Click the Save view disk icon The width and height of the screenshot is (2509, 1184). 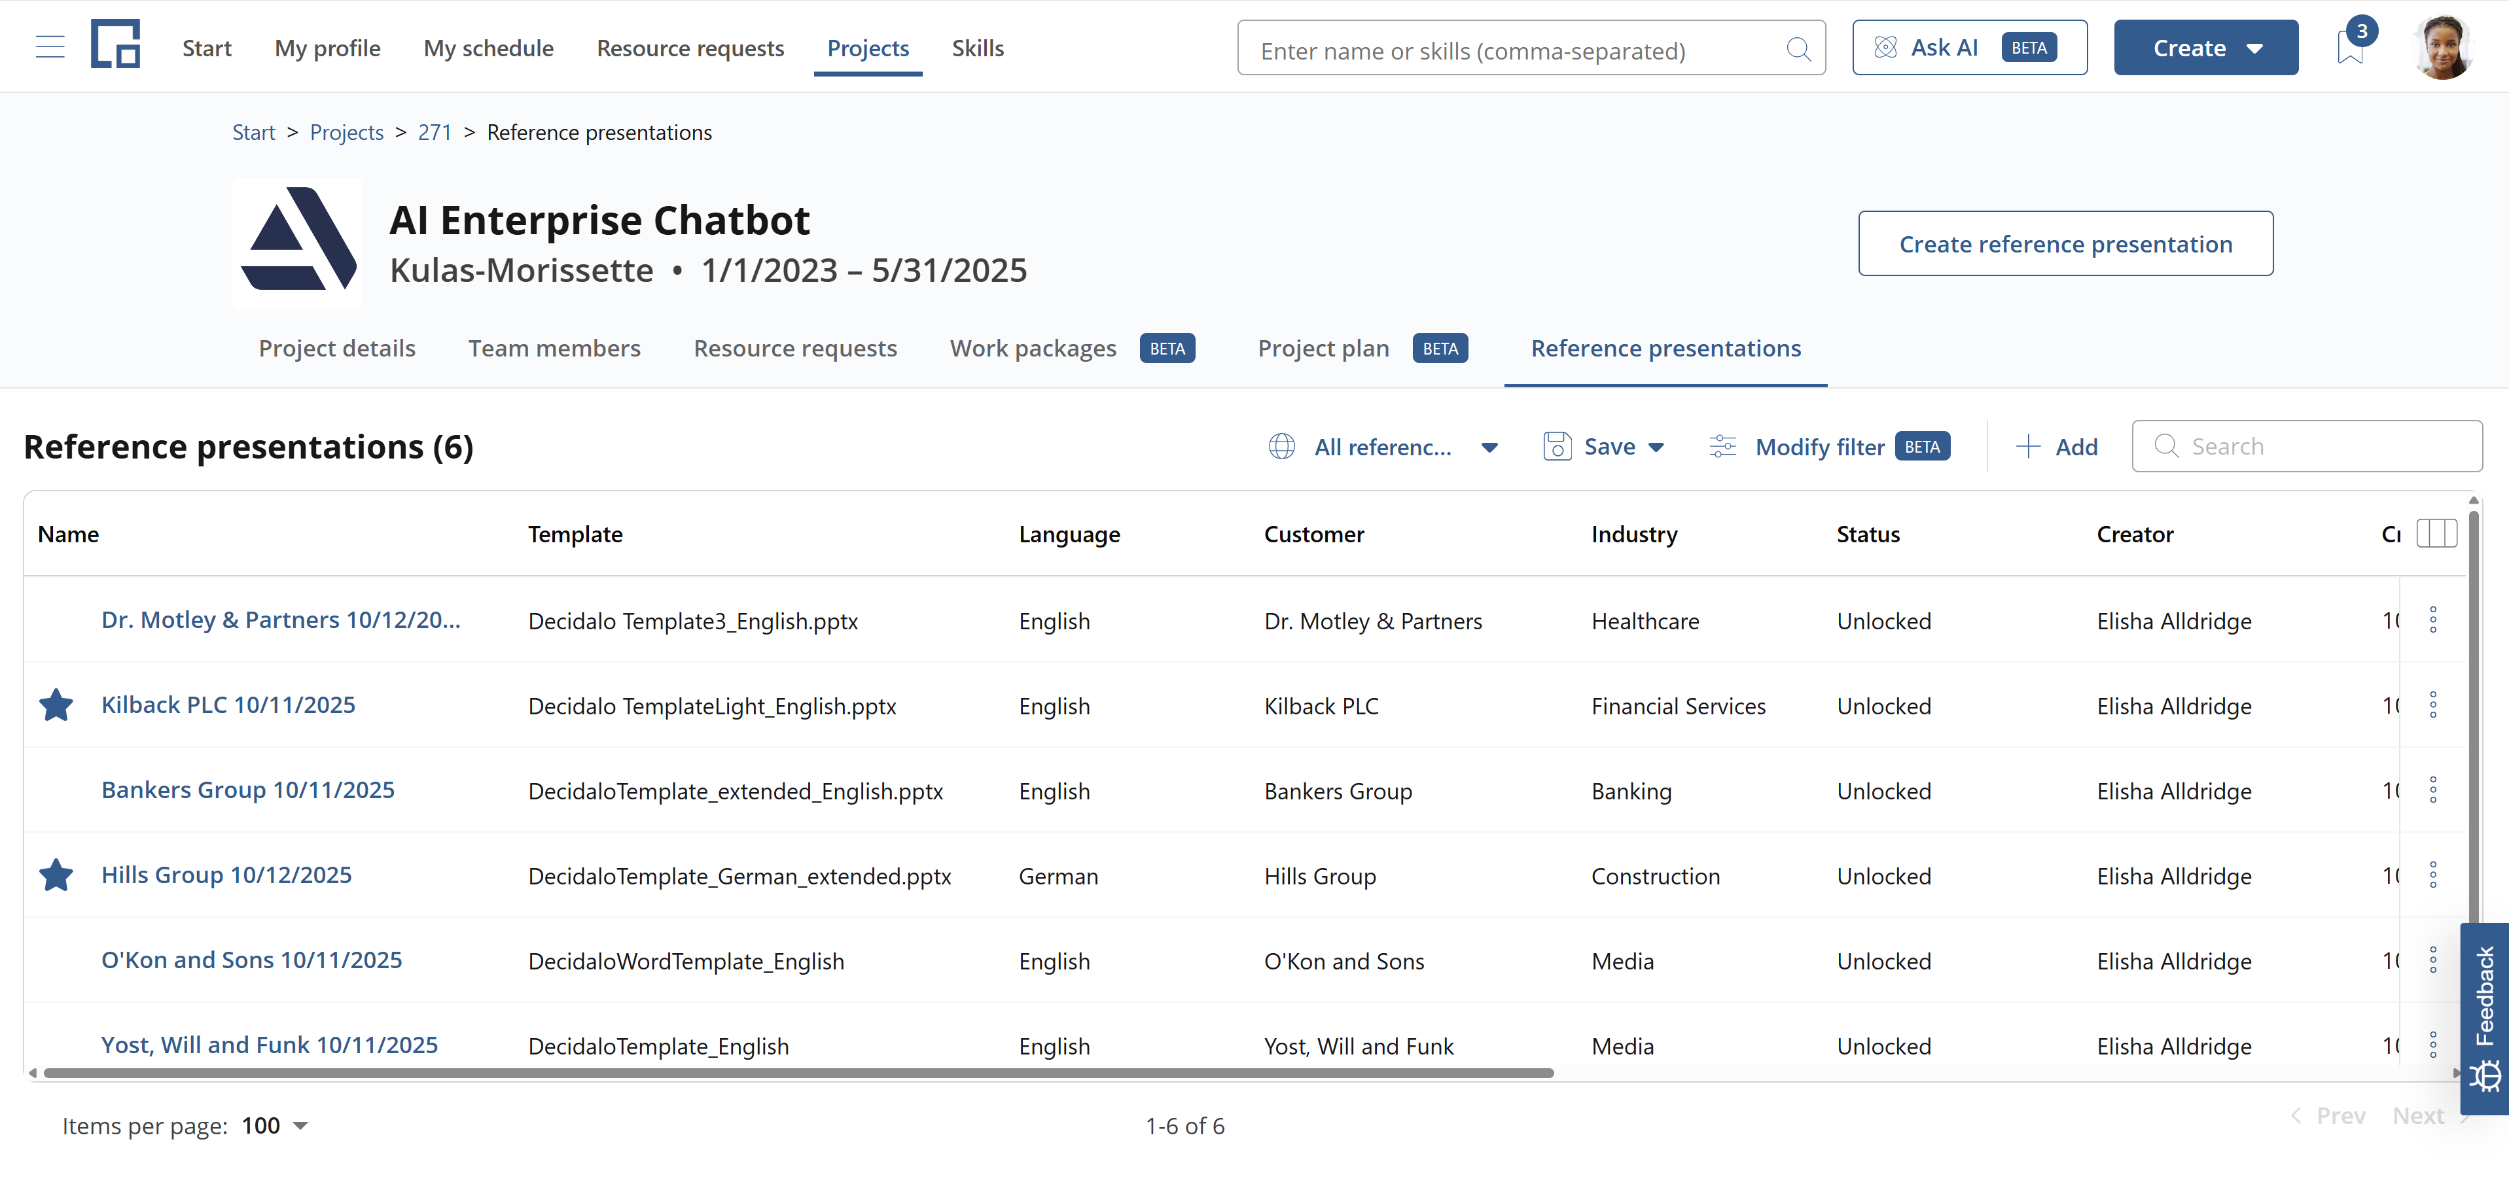1556,447
